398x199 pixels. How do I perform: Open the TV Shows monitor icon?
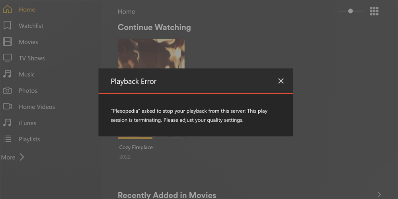tap(7, 58)
